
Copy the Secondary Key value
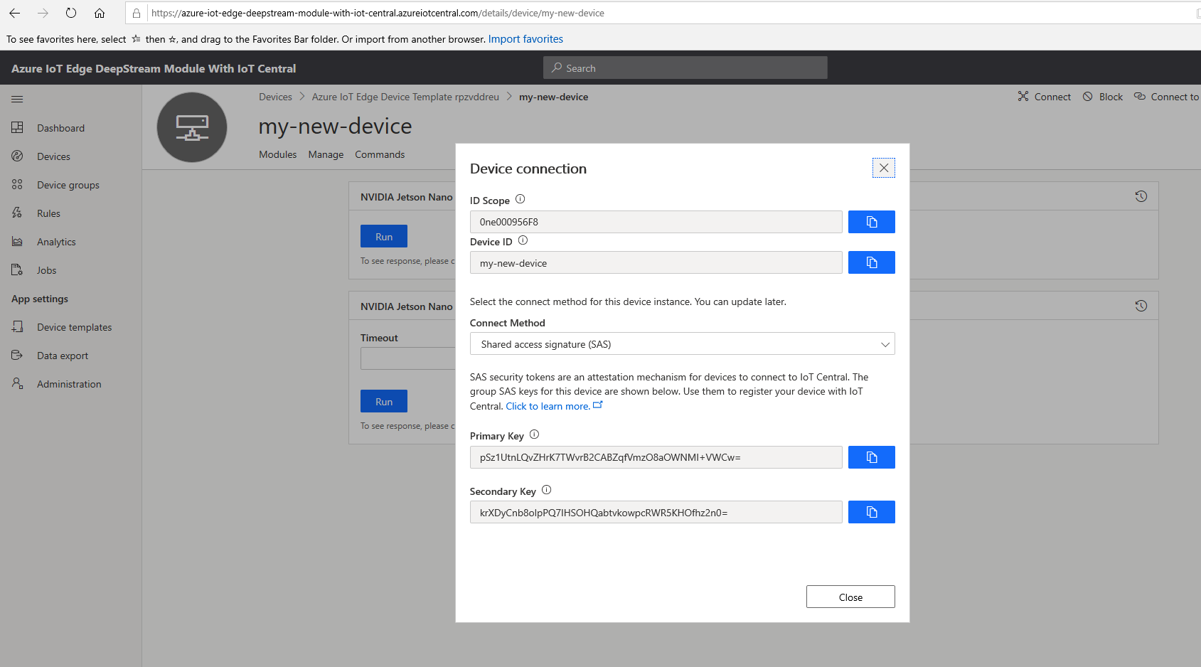(x=871, y=512)
